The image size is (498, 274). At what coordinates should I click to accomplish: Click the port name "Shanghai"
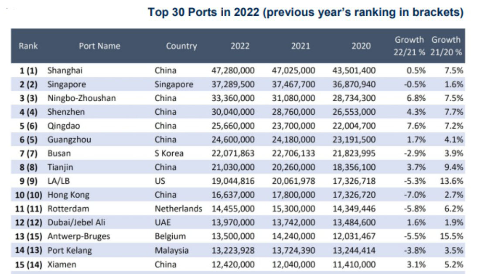click(x=65, y=71)
